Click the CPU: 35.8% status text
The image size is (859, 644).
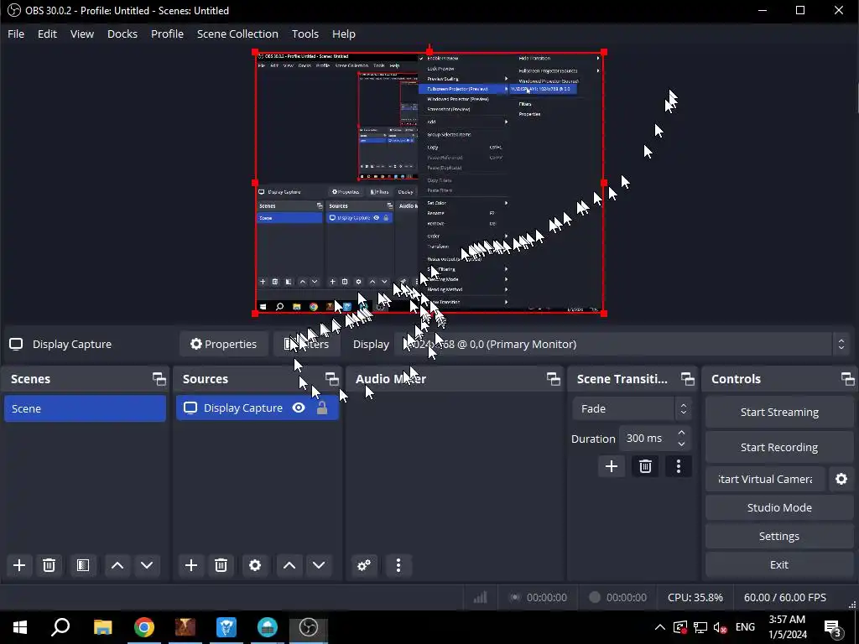pyautogui.click(x=695, y=597)
